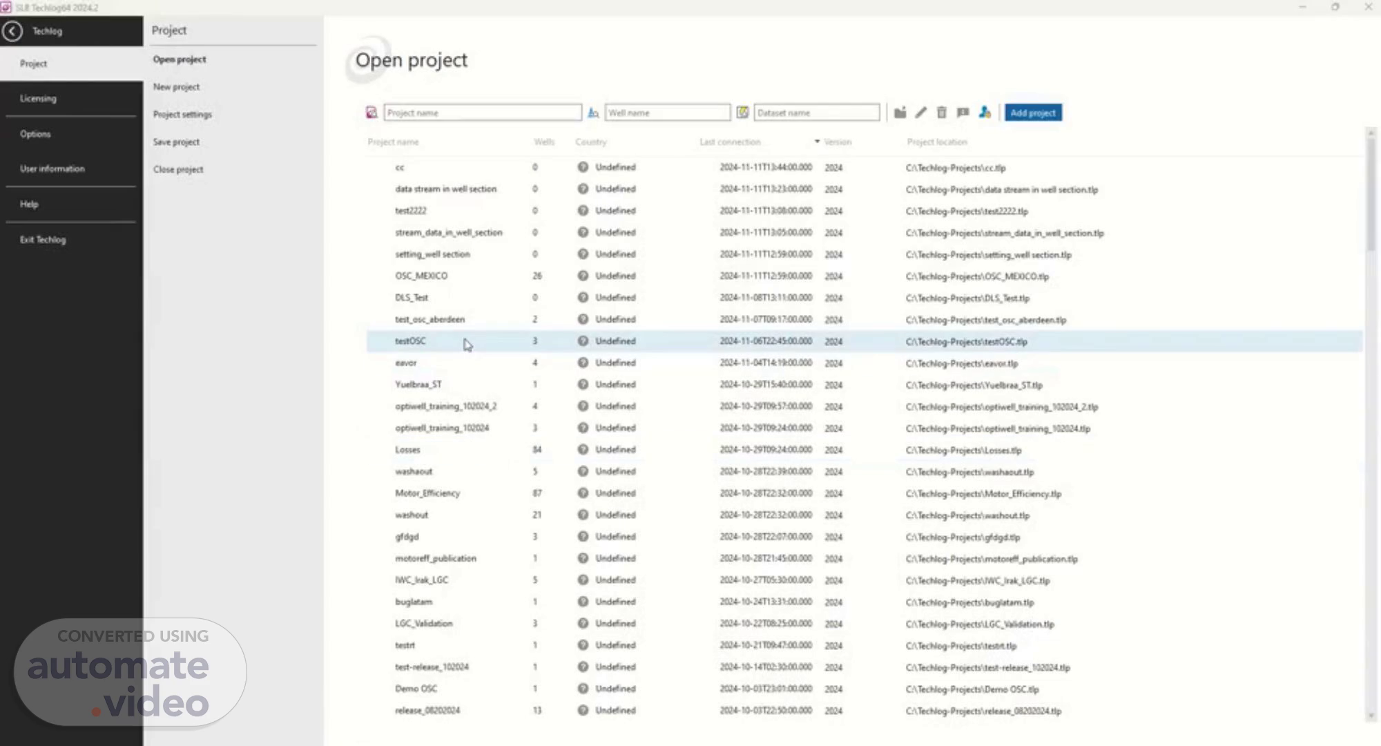
Task: Open the Licensing menu item
Action: tap(38, 99)
